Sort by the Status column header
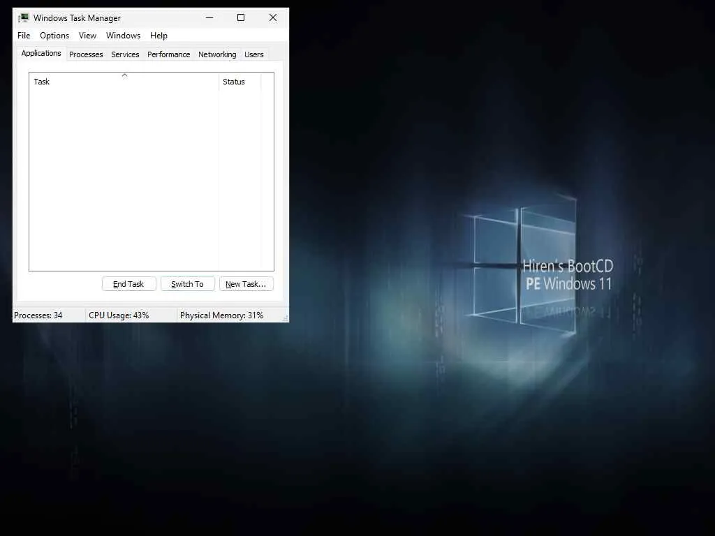 (240, 82)
